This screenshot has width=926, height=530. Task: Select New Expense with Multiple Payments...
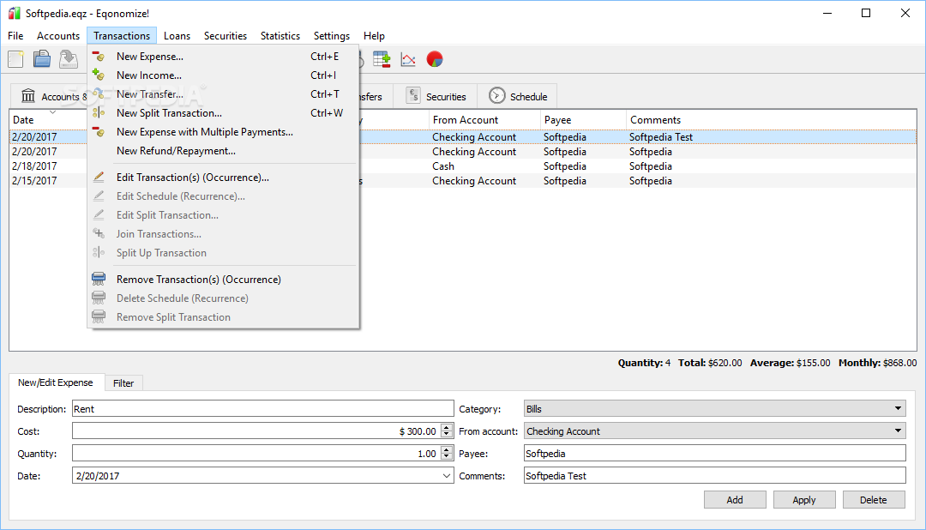click(x=223, y=132)
